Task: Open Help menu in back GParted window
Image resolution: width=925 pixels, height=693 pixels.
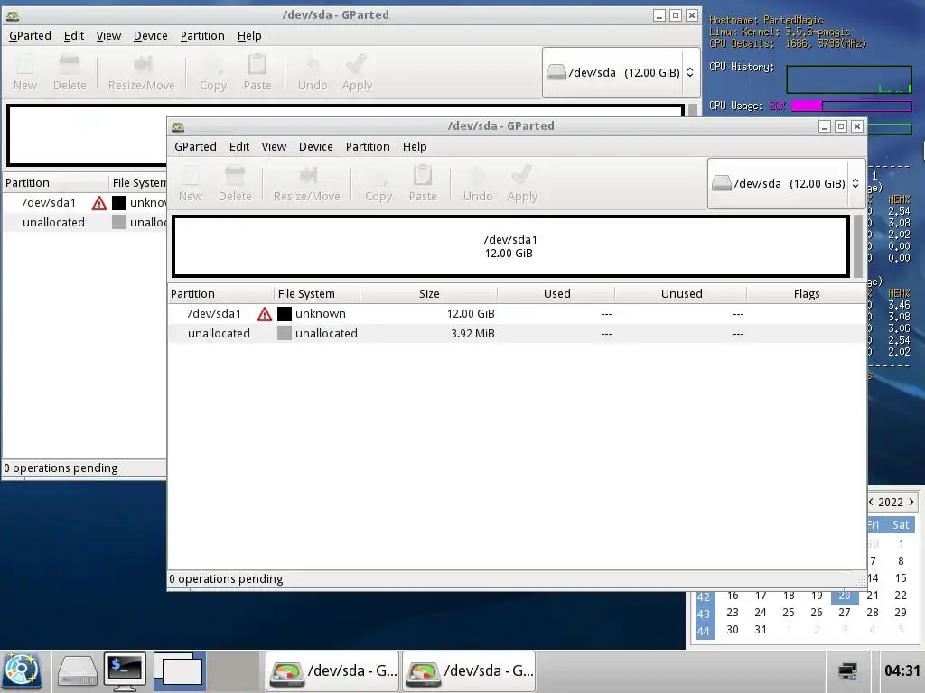Action: coord(249,36)
